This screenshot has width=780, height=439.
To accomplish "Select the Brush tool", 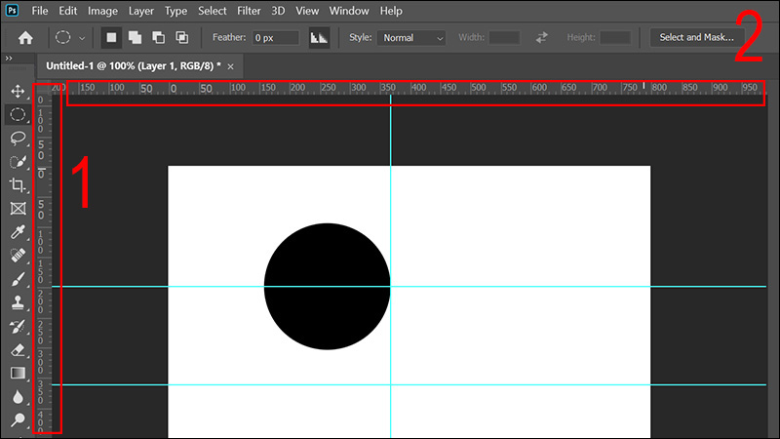I will coord(17,279).
